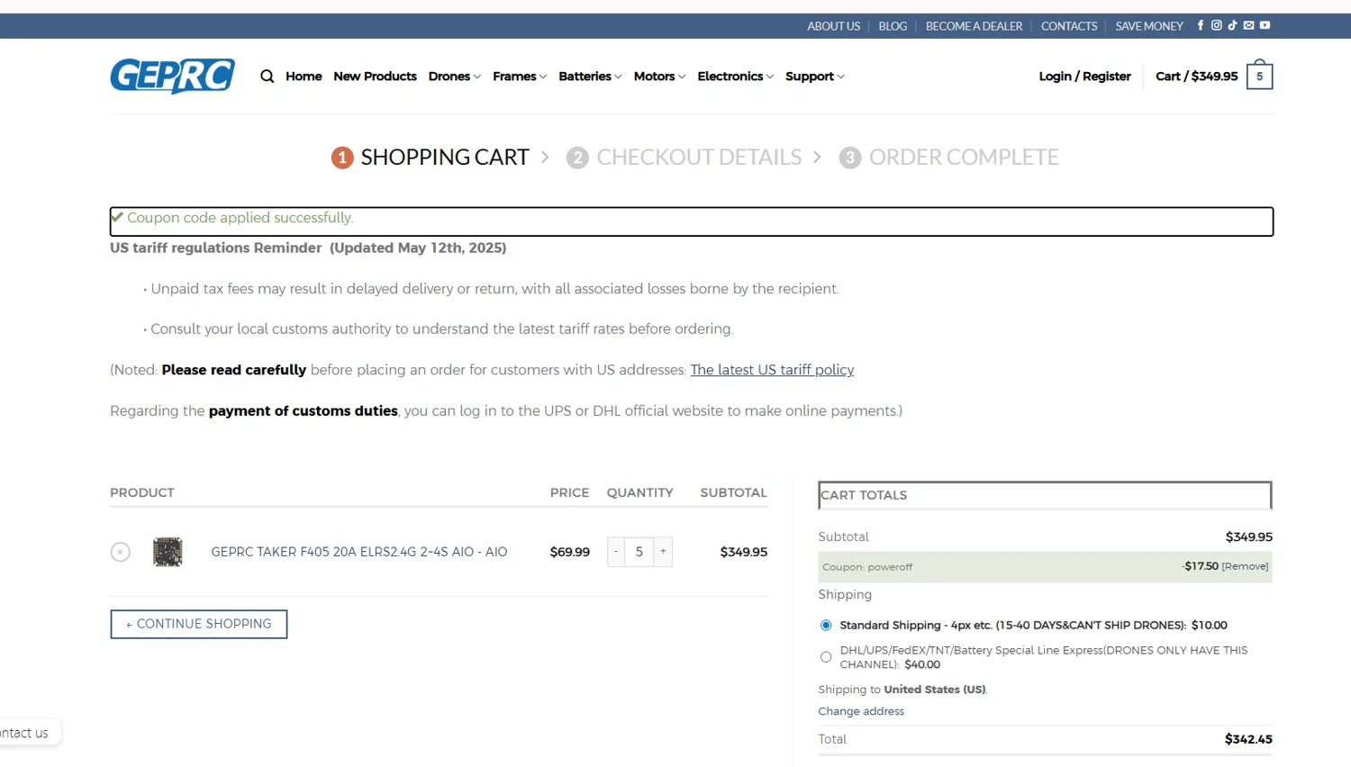Select the $69.99 price text

pos(570,552)
